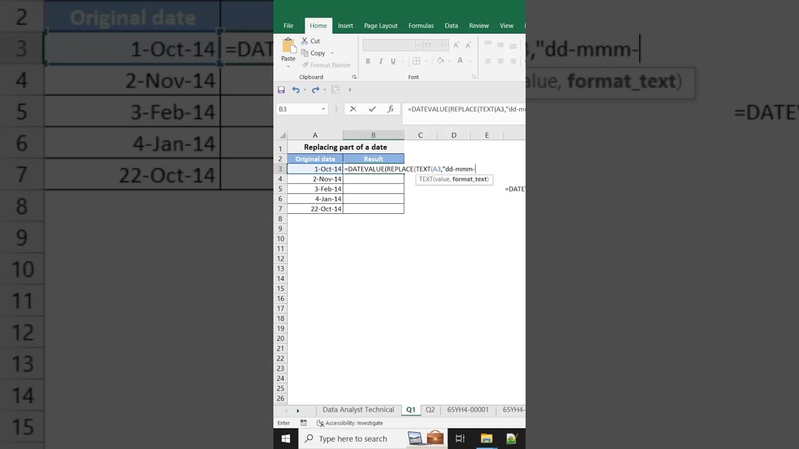Open the Customize Quick Access Toolbar arrow

click(x=350, y=90)
